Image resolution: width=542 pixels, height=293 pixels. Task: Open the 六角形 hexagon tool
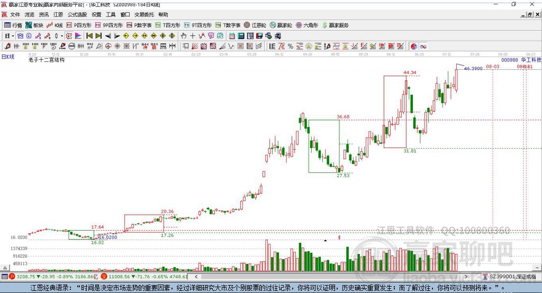click(307, 25)
